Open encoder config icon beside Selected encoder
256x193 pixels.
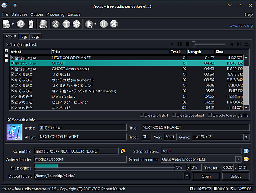(246, 159)
